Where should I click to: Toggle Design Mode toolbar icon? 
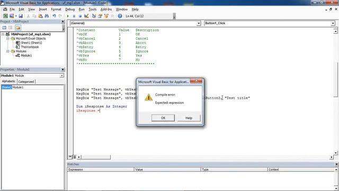(86, 16)
